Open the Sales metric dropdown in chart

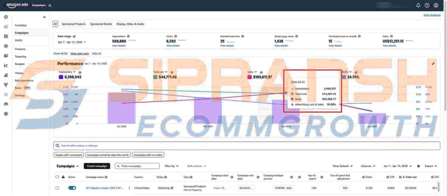coord(252,72)
